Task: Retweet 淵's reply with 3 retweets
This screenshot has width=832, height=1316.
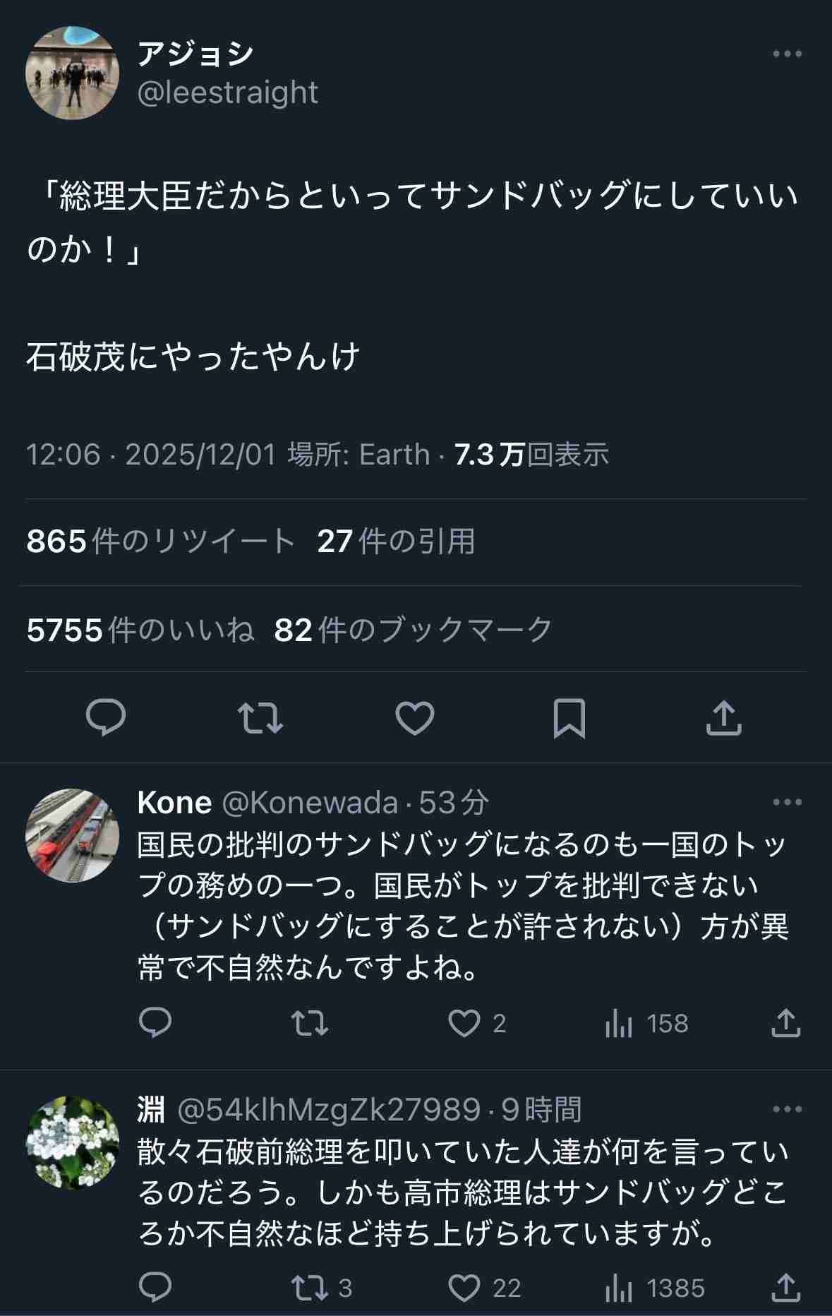Action: pos(310,1288)
